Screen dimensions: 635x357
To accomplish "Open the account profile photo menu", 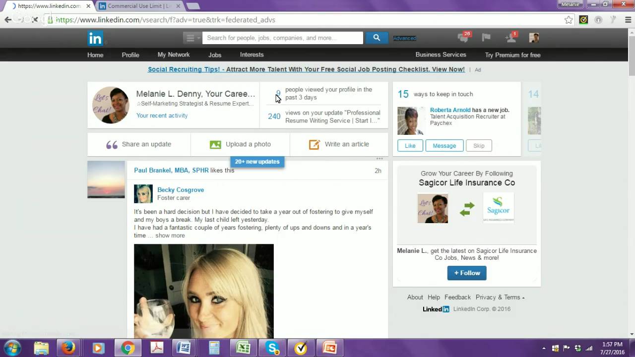I will [534, 38].
